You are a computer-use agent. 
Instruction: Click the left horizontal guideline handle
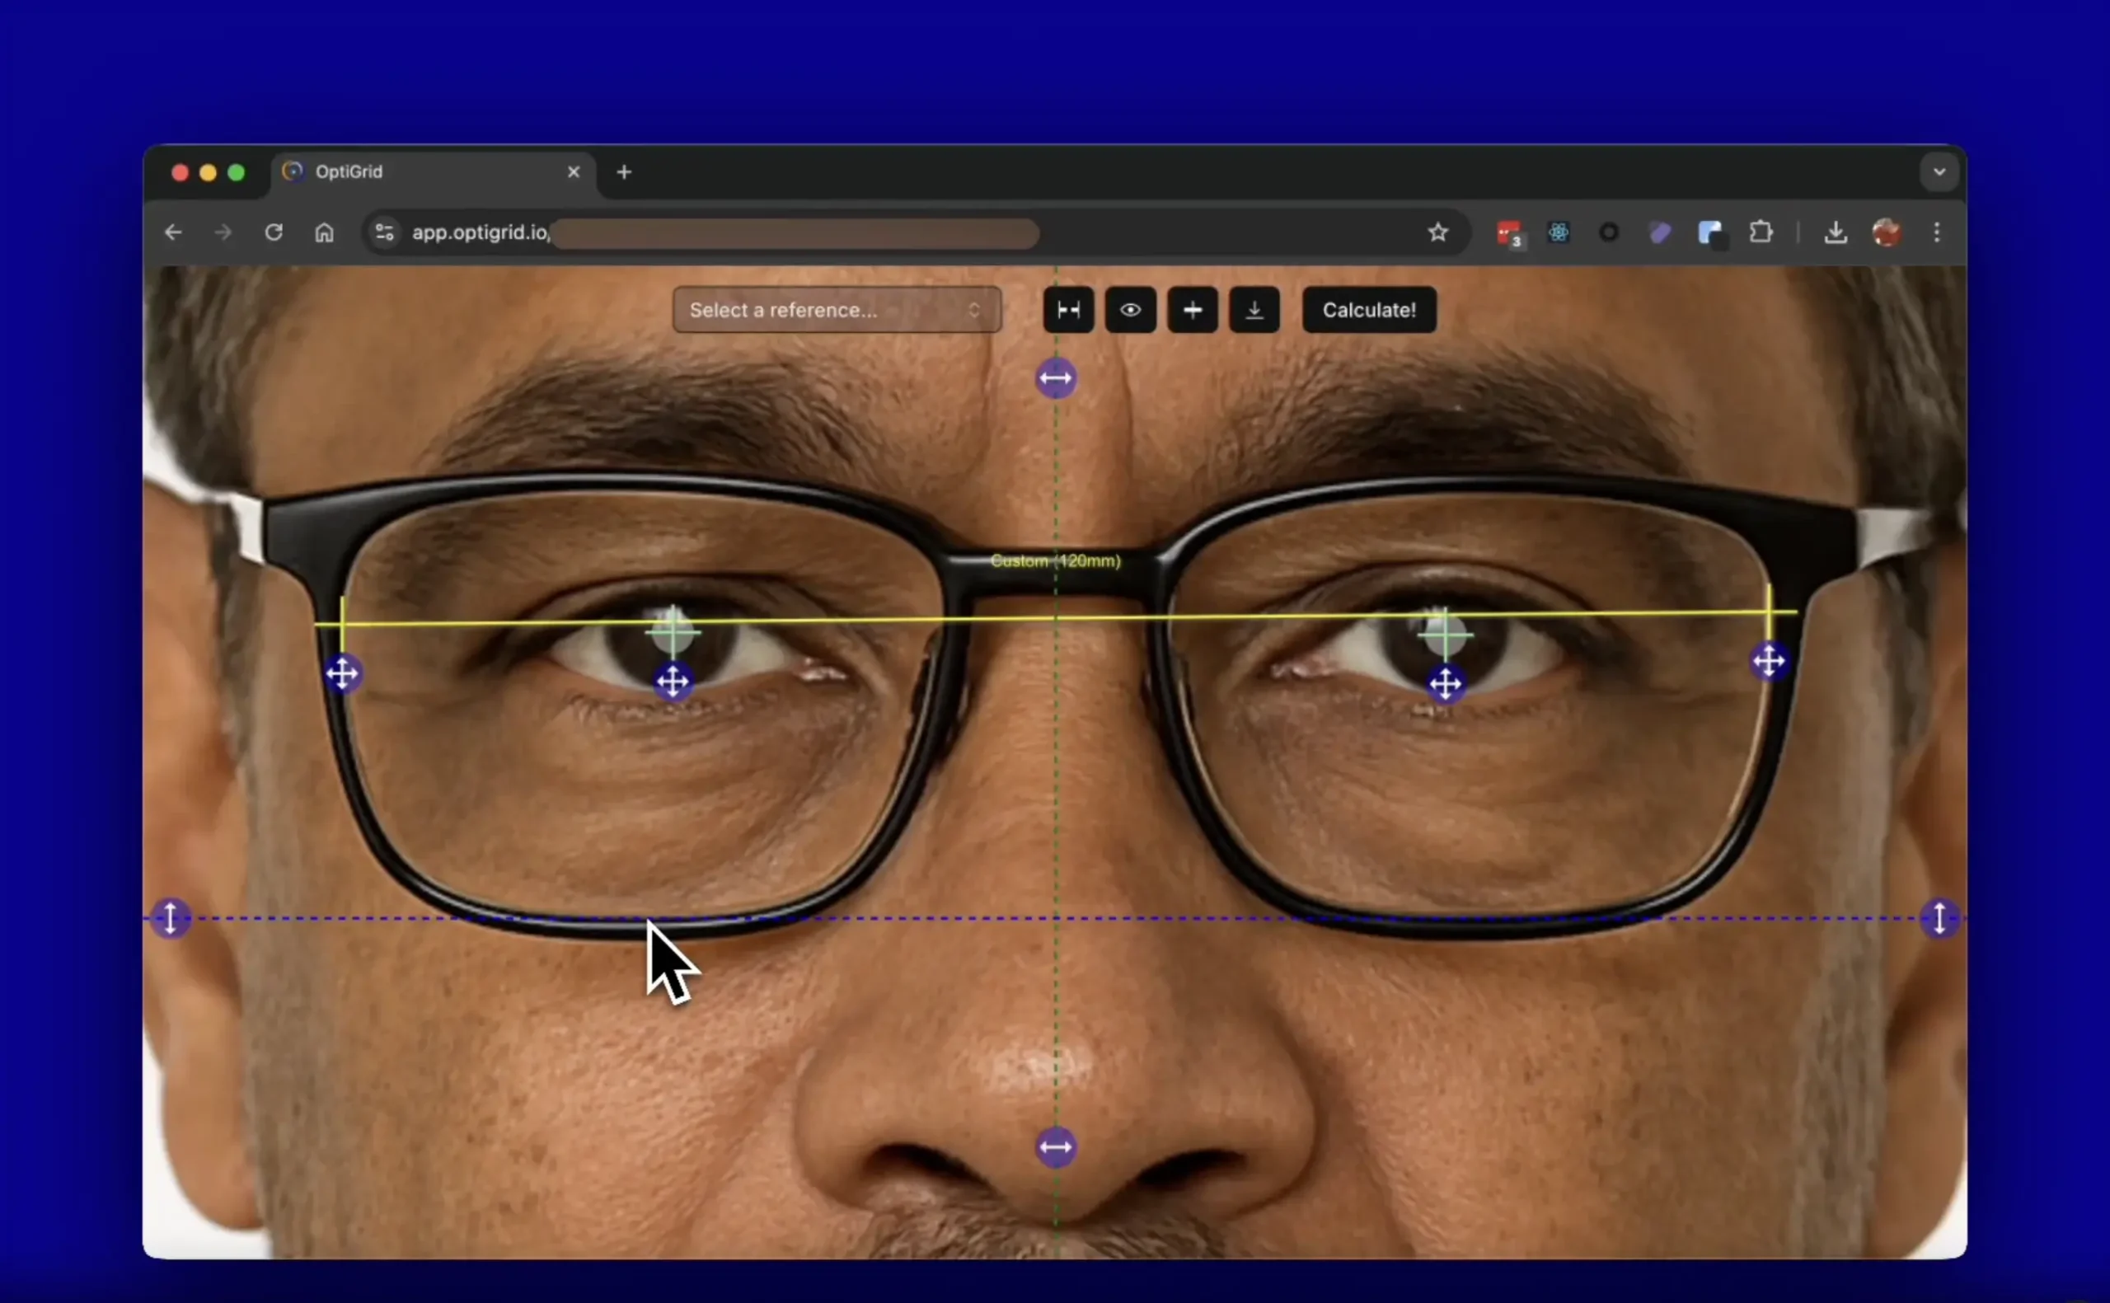pyautogui.click(x=171, y=918)
